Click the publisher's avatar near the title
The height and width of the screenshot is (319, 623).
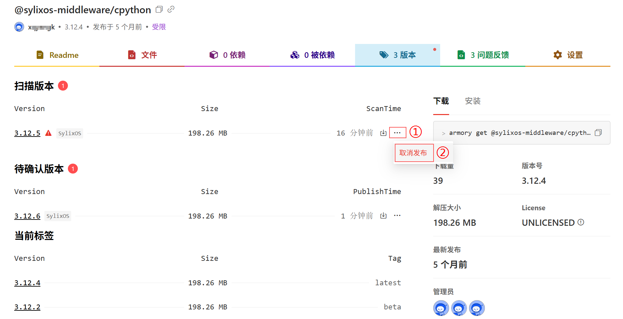[x=19, y=27]
